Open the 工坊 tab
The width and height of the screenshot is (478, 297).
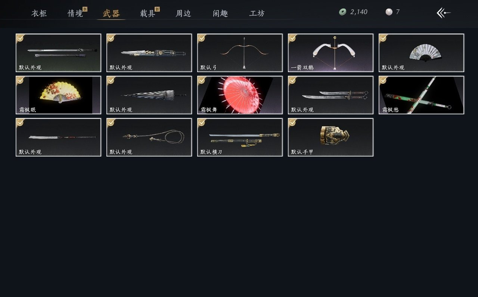pos(257,13)
